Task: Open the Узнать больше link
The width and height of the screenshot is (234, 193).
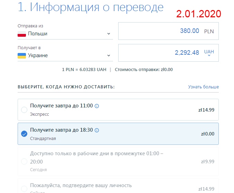Action: (x=203, y=87)
